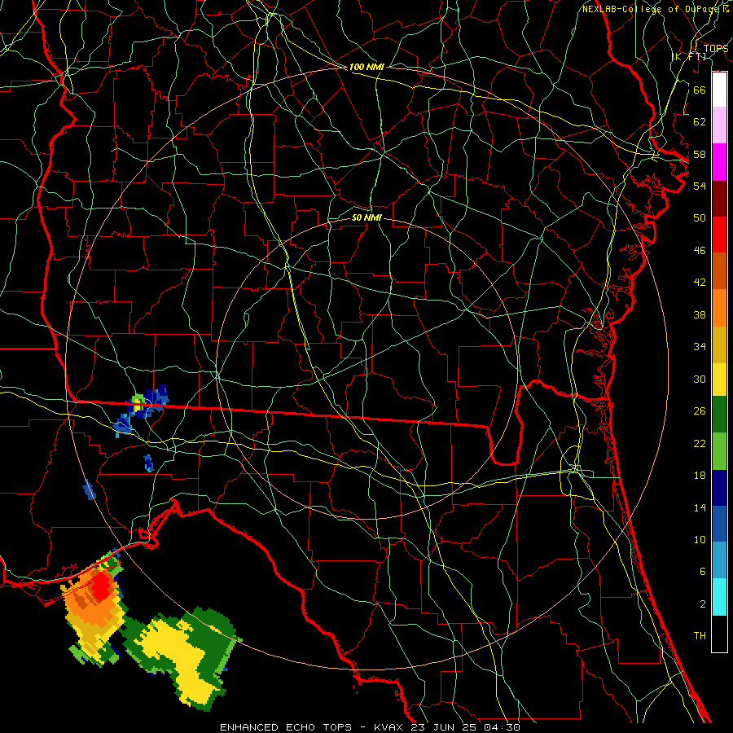The width and height of the screenshot is (733, 733).
Task: Click the red core of the storm echo
Action: coord(102,587)
